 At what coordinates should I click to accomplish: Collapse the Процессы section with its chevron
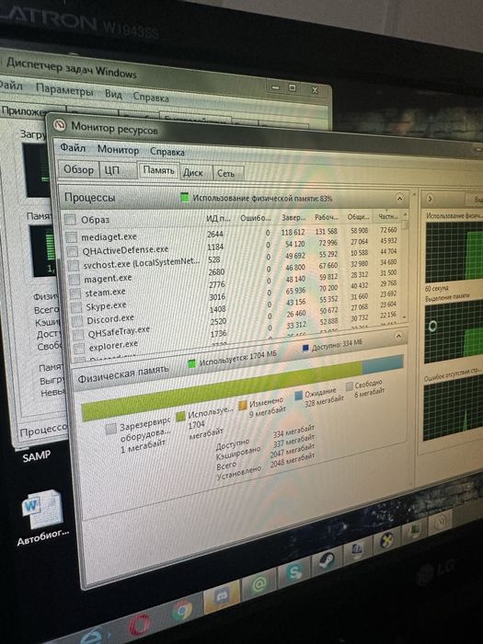(x=399, y=199)
